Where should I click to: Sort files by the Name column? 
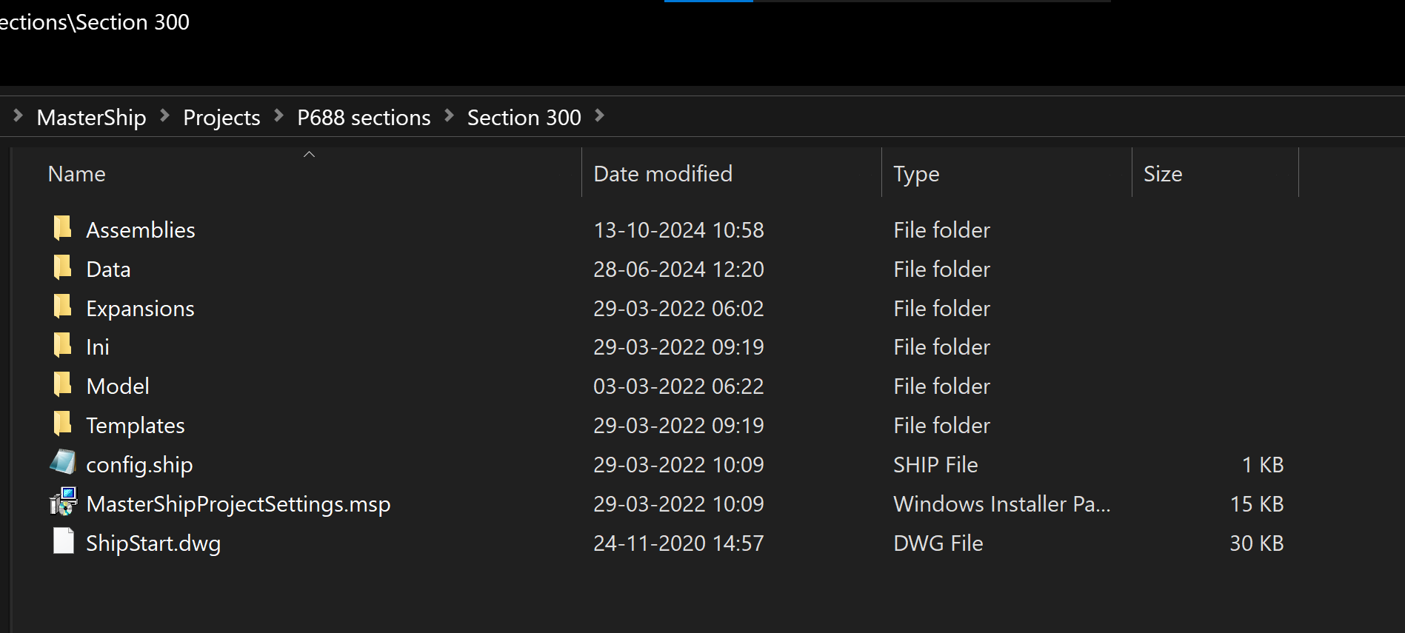coord(77,174)
